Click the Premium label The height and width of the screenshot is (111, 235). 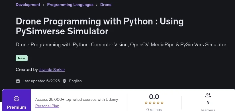(x=17, y=107)
